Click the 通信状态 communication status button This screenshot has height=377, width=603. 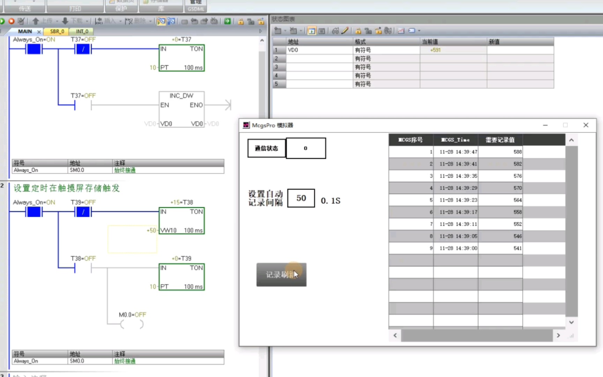(266, 148)
